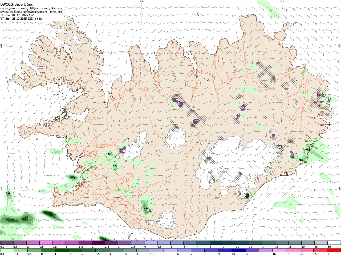Viewport: 341px width, 256px height.
Task: Select the orchid 0.4–0.5 snow legend swatch
Action: tap(33, 243)
